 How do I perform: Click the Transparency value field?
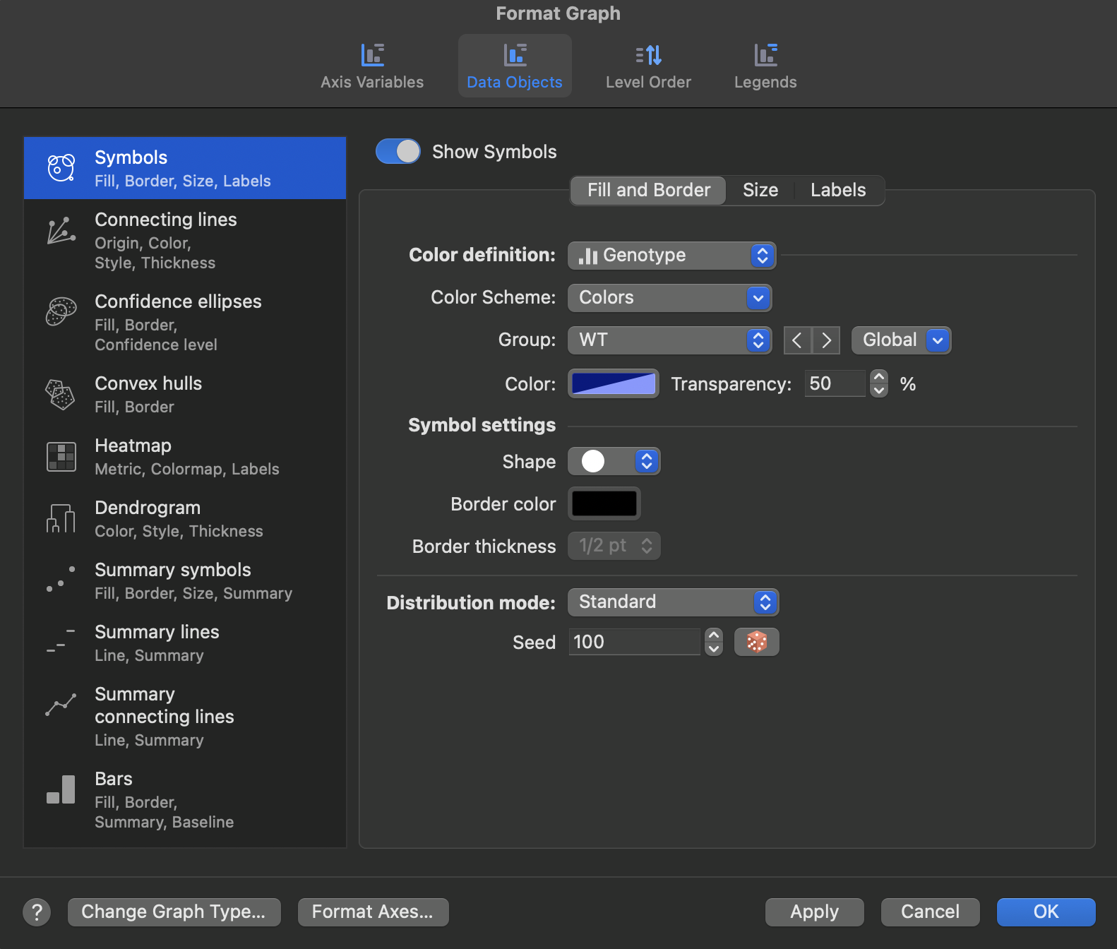[x=835, y=383]
